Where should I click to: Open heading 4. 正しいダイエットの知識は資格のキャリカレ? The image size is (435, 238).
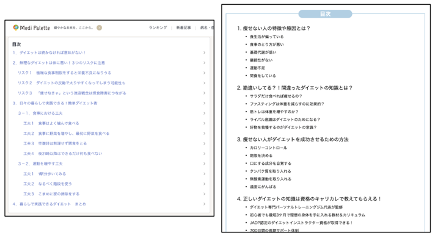point(309,199)
